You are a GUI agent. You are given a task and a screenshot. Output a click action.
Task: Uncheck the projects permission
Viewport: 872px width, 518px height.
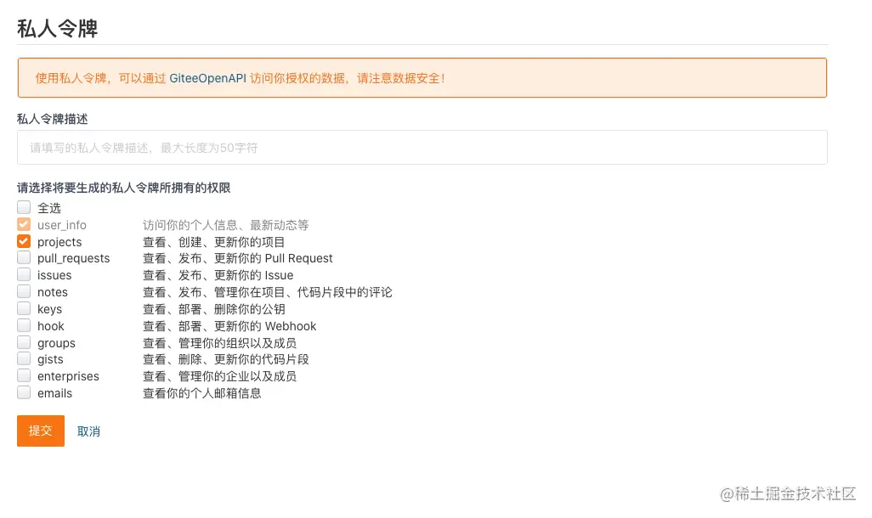(x=23, y=241)
